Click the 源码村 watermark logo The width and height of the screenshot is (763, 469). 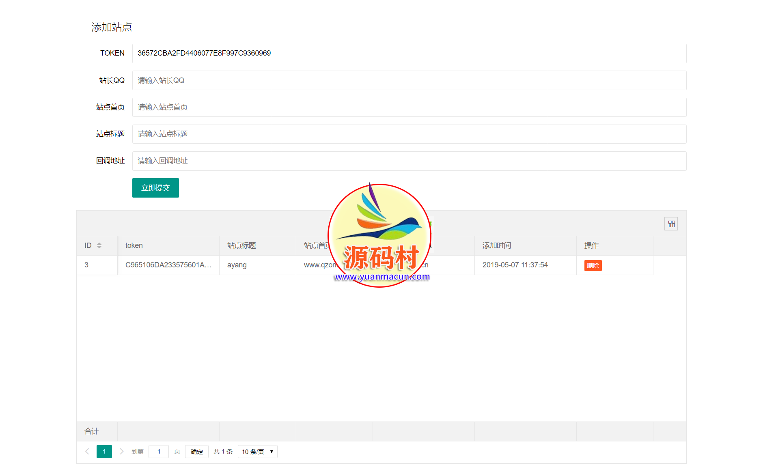coord(379,236)
